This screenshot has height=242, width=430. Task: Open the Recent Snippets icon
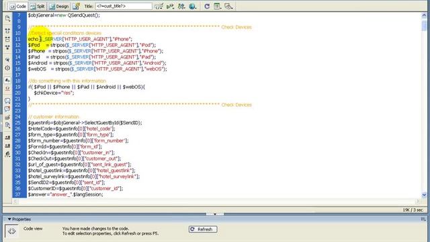pos(7,126)
